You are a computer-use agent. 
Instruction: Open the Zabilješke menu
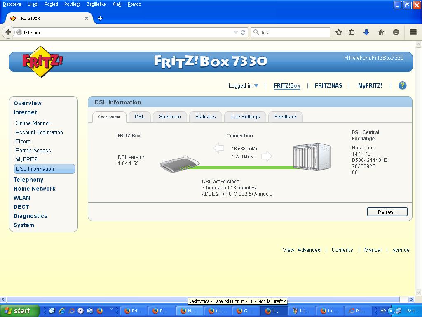point(96,4)
